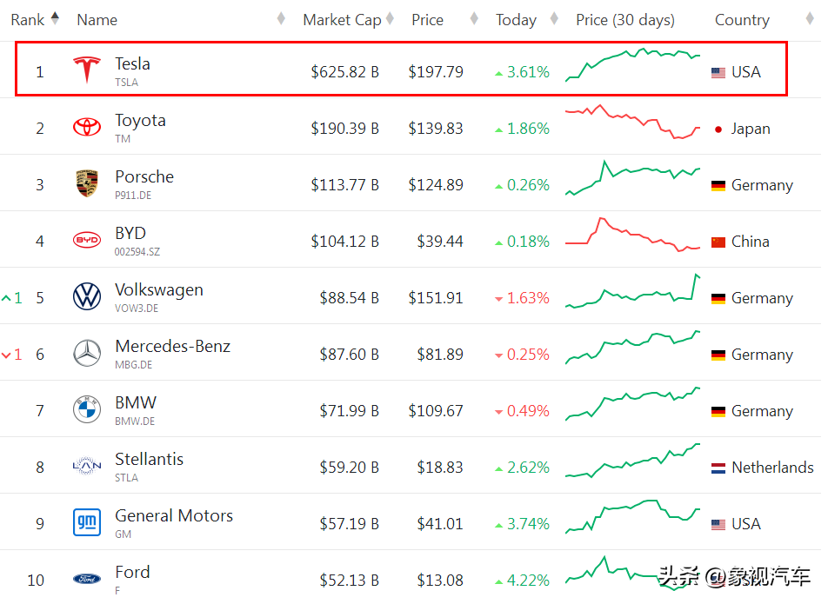Open the Porsche company link
Viewport: 828px width, 604px height.
point(144,176)
